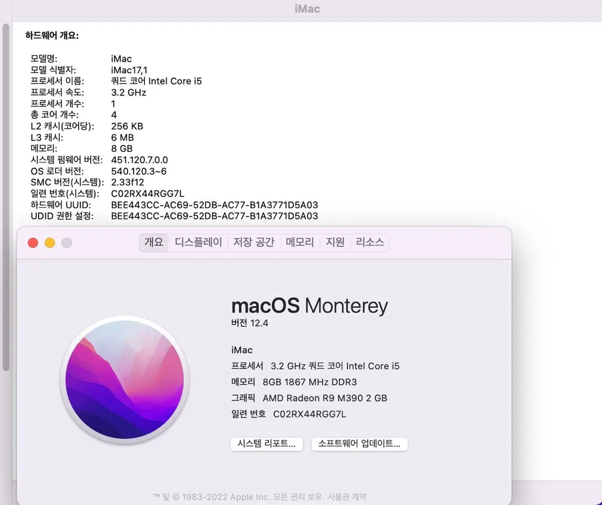The height and width of the screenshot is (505, 602).
Task: Click the disabled gray zoom button
Action: 67,243
